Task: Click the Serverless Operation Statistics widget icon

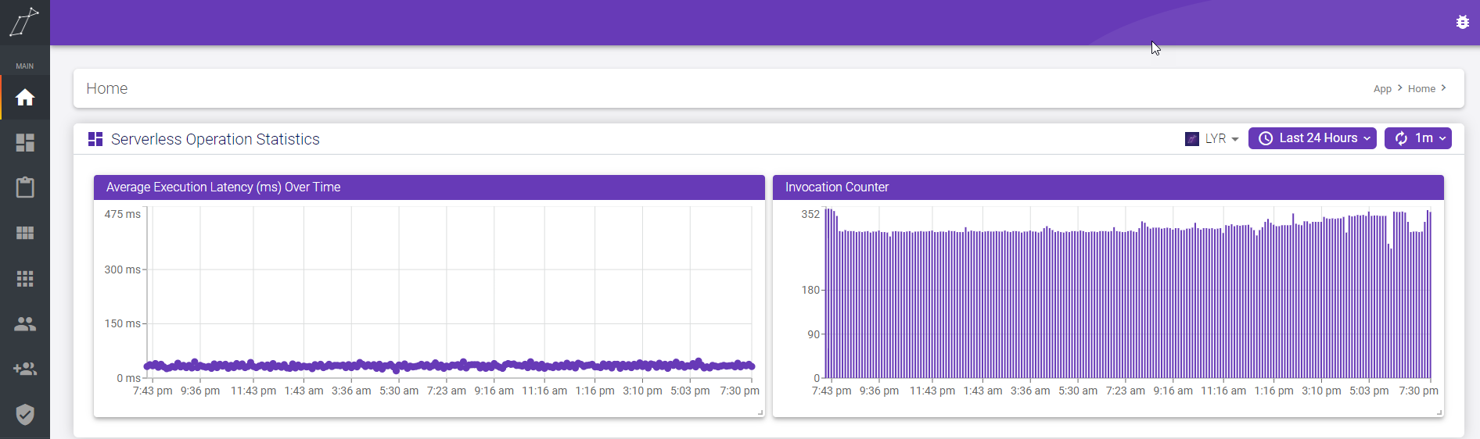Action: point(95,139)
